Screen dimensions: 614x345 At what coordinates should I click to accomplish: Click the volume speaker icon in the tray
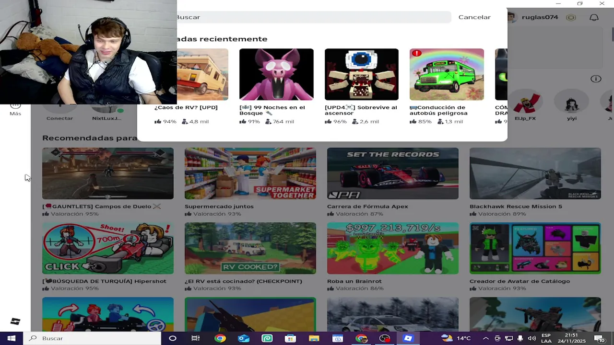(531, 338)
